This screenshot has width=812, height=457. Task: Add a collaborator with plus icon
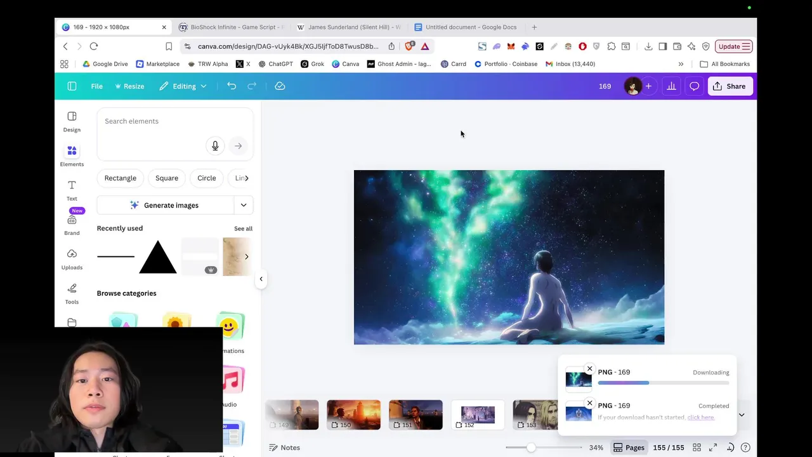click(648, 86)
